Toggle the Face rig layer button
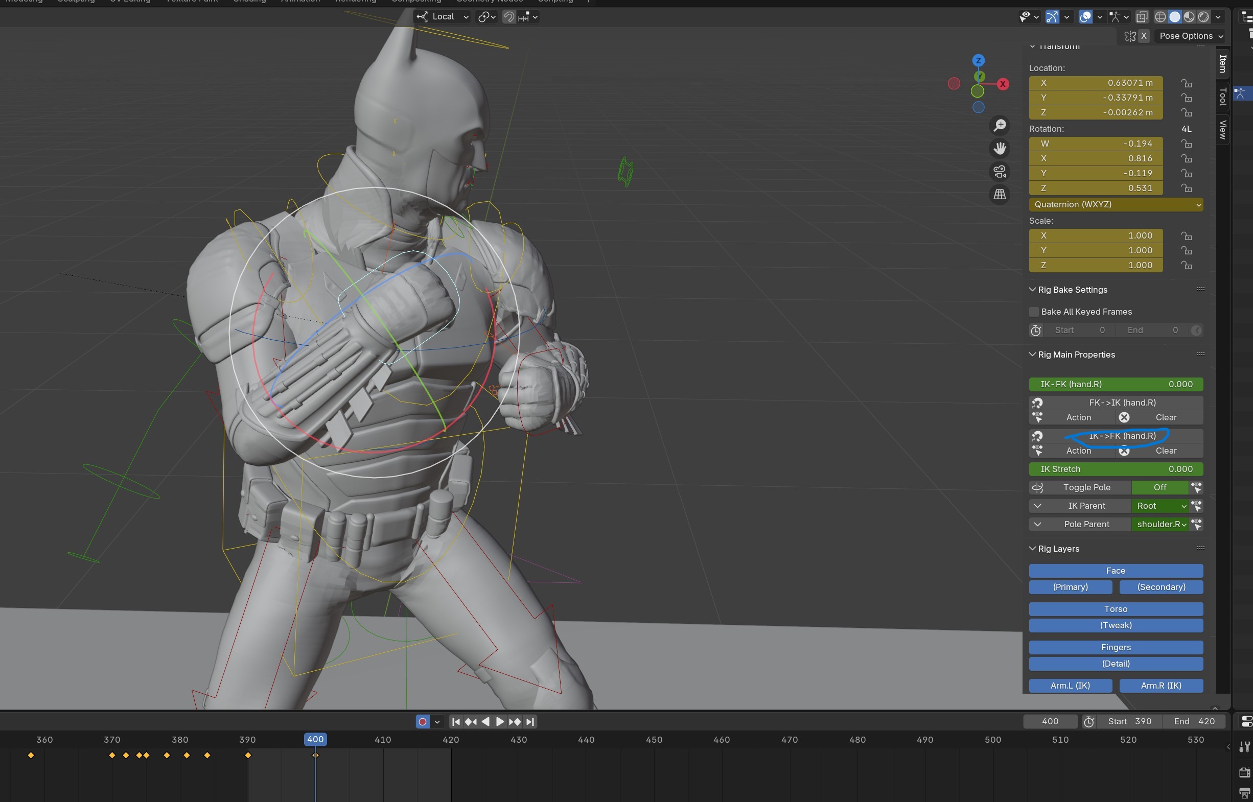Viewport: 1253px width, 802px height. [1116, 571]
